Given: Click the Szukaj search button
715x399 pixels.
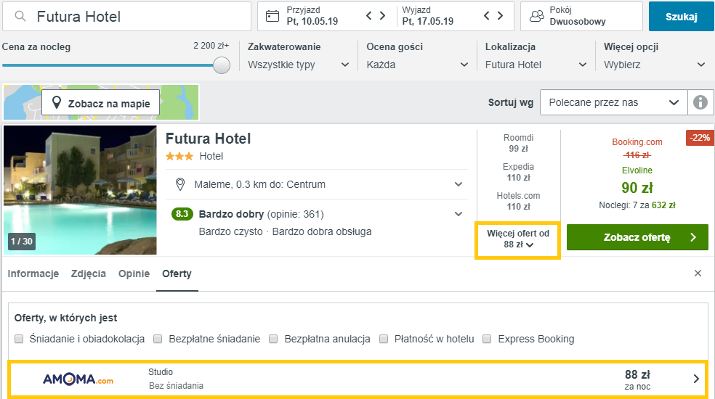Looking at the screenshot, I should (682, 17).
